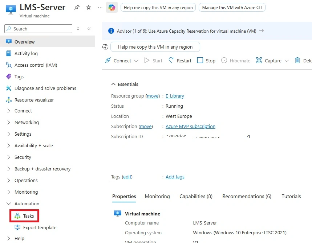312x243 pixels.
Task: Open the Connect toolbar dropdown arrow
Action: tap(136, 61)
